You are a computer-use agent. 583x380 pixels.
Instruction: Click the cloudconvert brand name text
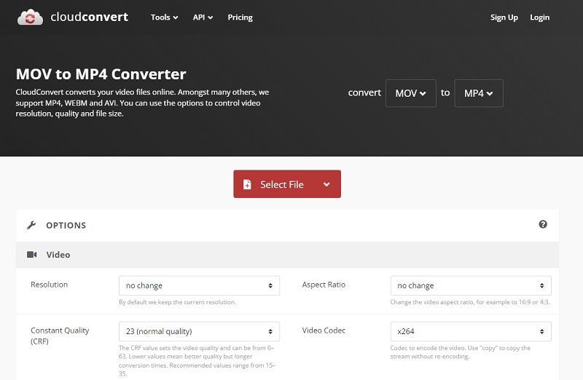pyautogui.click(x=89, y=17)
